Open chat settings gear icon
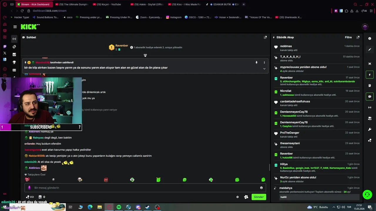Screen dimensions: 376x211 pos(238,197)
